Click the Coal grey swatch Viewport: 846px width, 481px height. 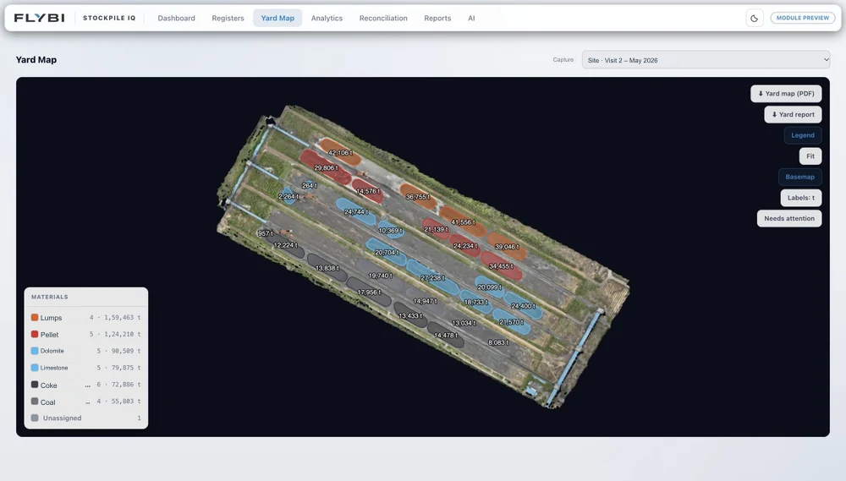[35, 402]
